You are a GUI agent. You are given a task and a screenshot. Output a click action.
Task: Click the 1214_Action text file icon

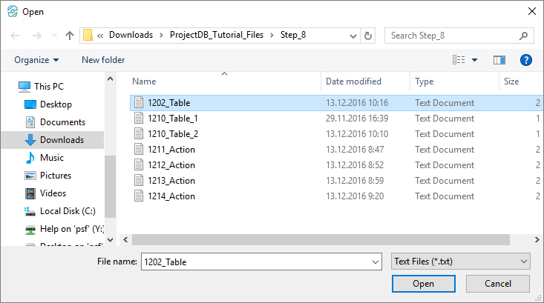tap(137, 196)
